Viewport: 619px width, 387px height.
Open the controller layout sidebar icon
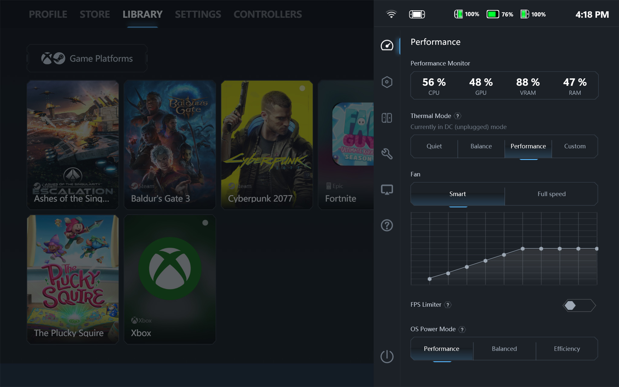coord(387,118)
